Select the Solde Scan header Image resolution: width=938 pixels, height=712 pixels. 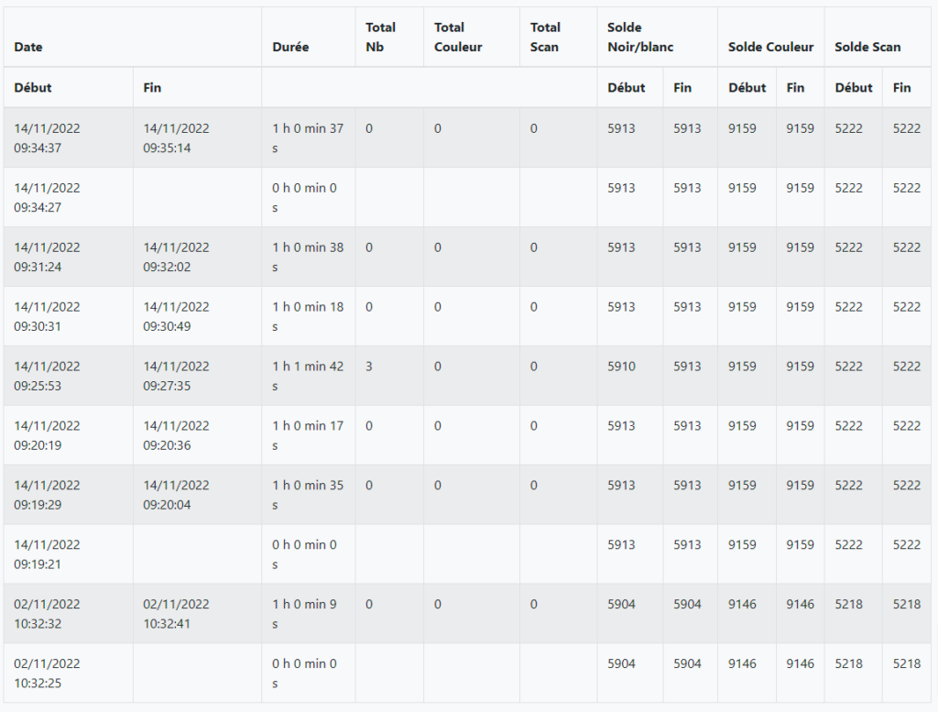pyautogui.click(x=867, y=47)
